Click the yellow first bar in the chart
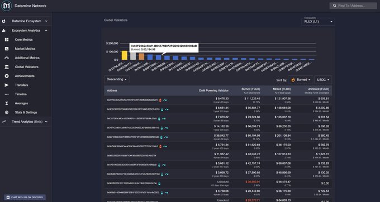Screen dimensions: 380x202 click(x=124, y=55)
